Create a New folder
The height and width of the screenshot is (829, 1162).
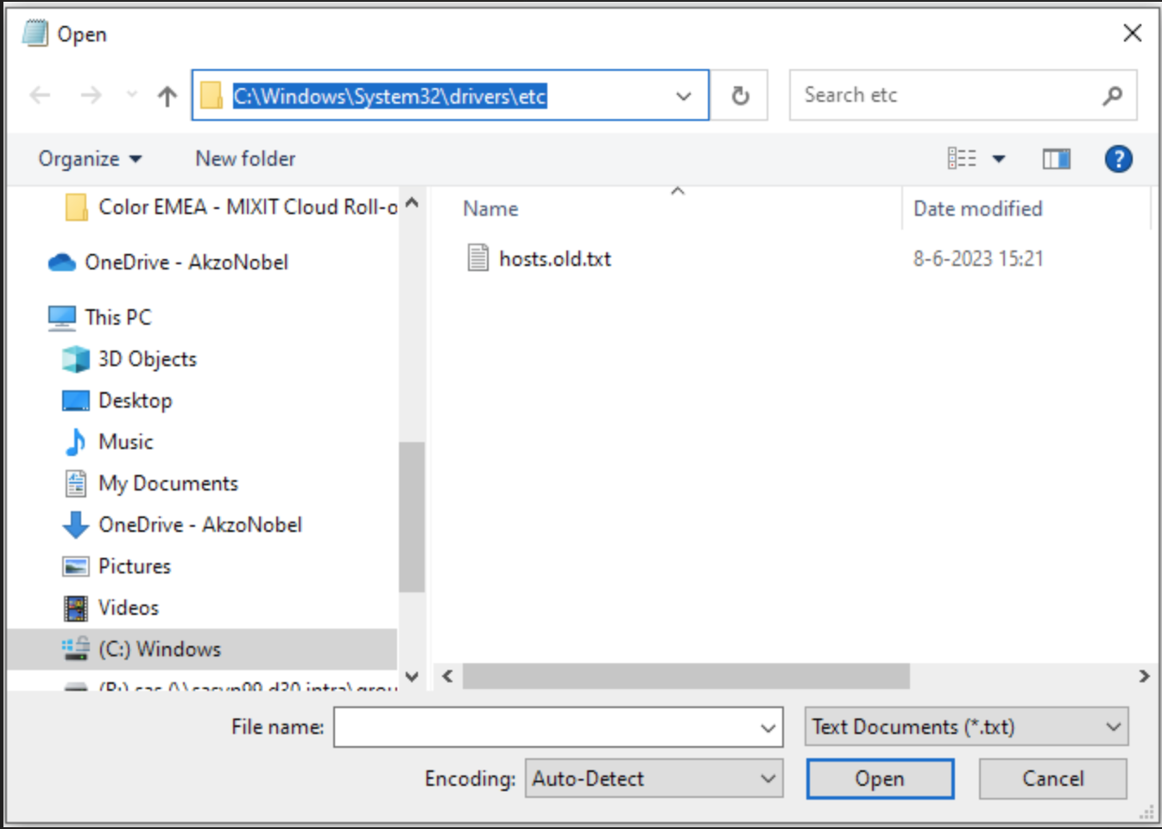point(244,158)
